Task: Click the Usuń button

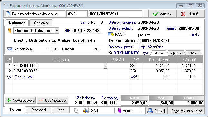Action: pyautogui.click(x=191, y=14)
